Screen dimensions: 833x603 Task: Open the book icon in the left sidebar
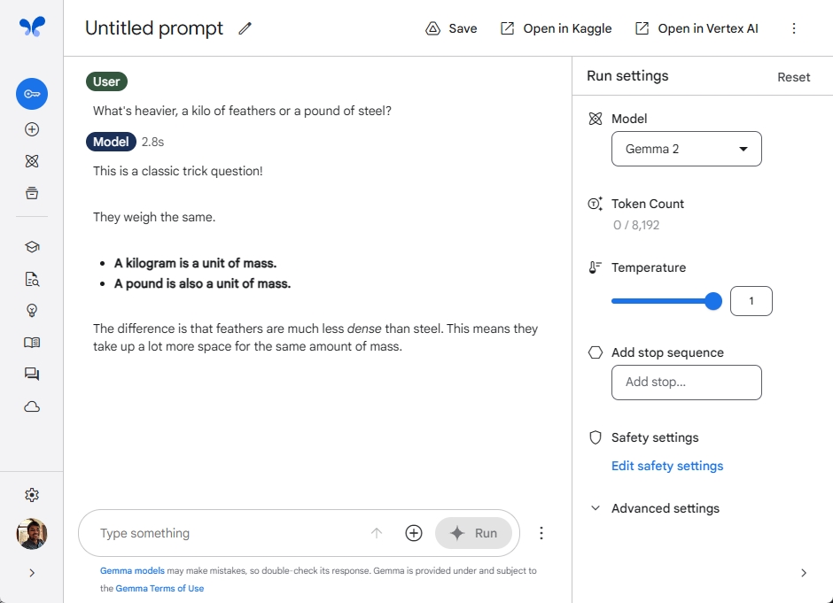coord(32,343)
